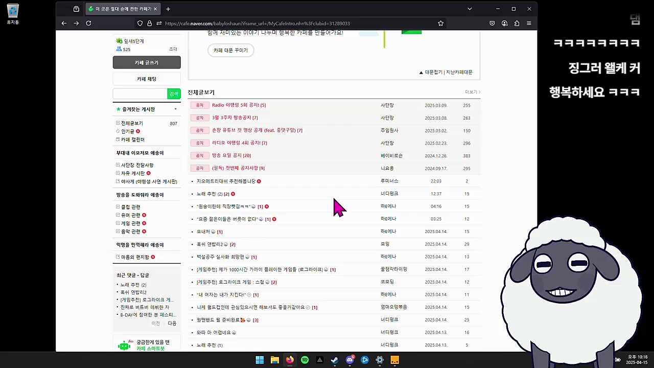This screenshot has height=368, width=654.
Task: Click the 카페 글쓰기 button
Action: [147, 62]
